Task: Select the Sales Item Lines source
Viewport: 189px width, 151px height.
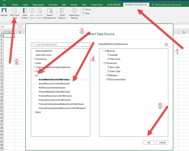Action: (x=43, y=55)
